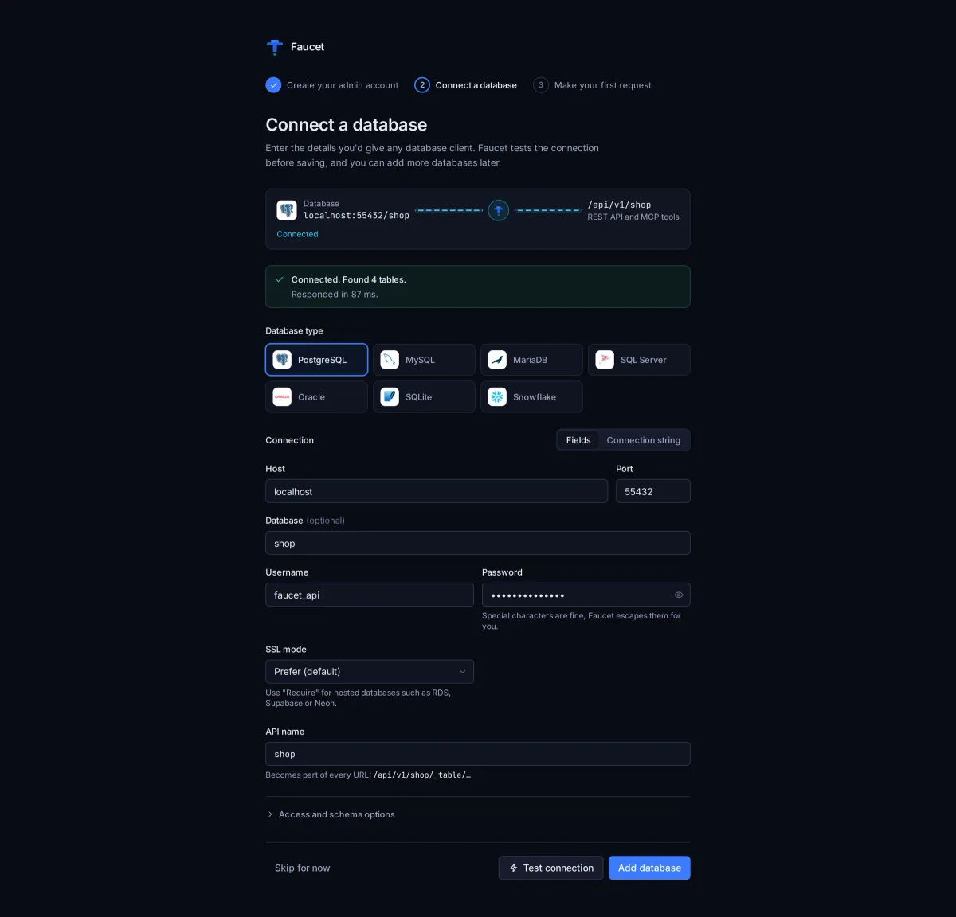Switch connection input to Fields mode

click(578, 440)
